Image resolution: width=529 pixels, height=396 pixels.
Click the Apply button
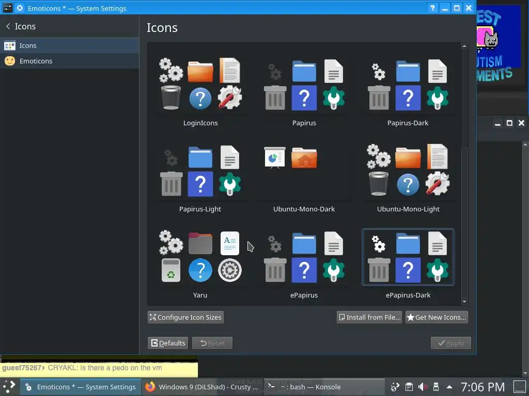[450, 343]
